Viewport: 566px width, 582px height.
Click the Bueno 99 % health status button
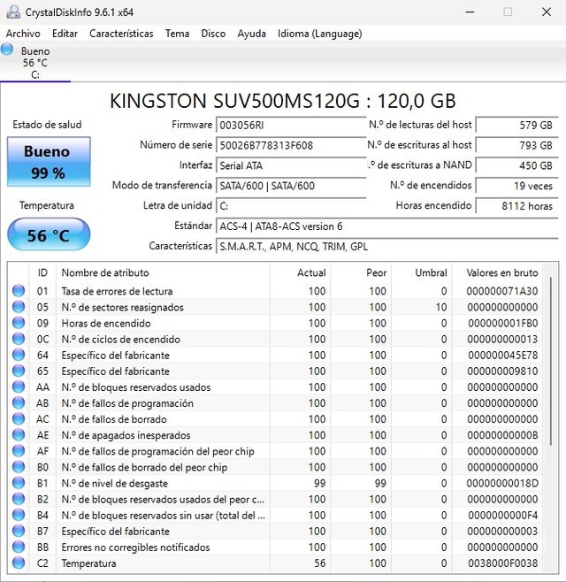click(49, 162)
